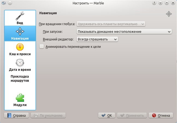Enable Анимировать перемещение к цели checkbox
The height and width of the screenshot is (123, 177).
pos(42,46)
